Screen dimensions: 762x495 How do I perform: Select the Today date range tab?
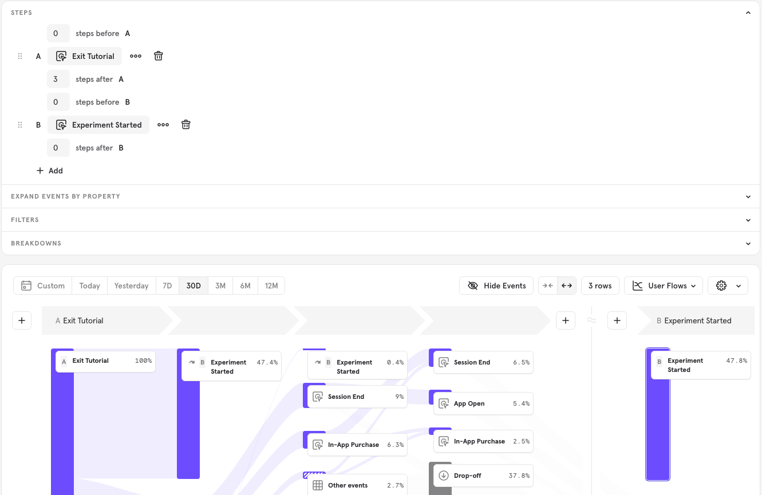coord(89,285)
